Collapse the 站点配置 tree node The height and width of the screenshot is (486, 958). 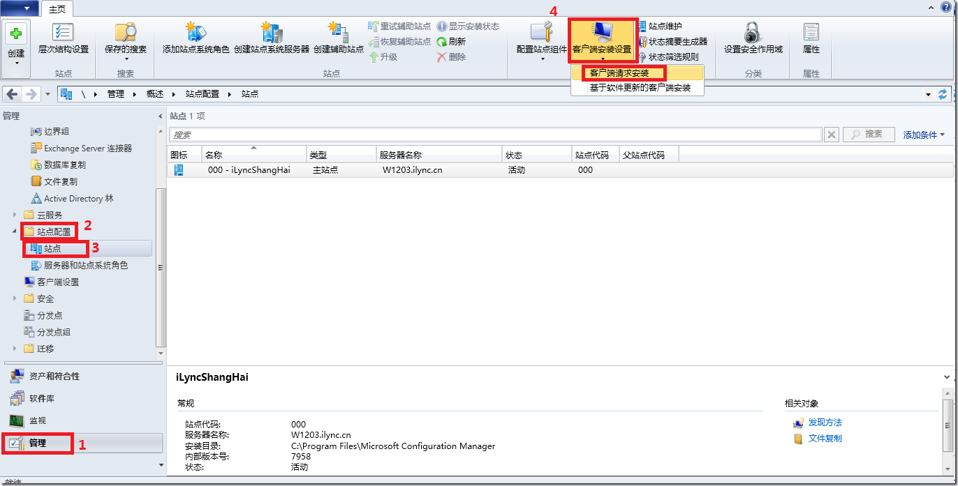pyautogui.click(x=15, y=231)
